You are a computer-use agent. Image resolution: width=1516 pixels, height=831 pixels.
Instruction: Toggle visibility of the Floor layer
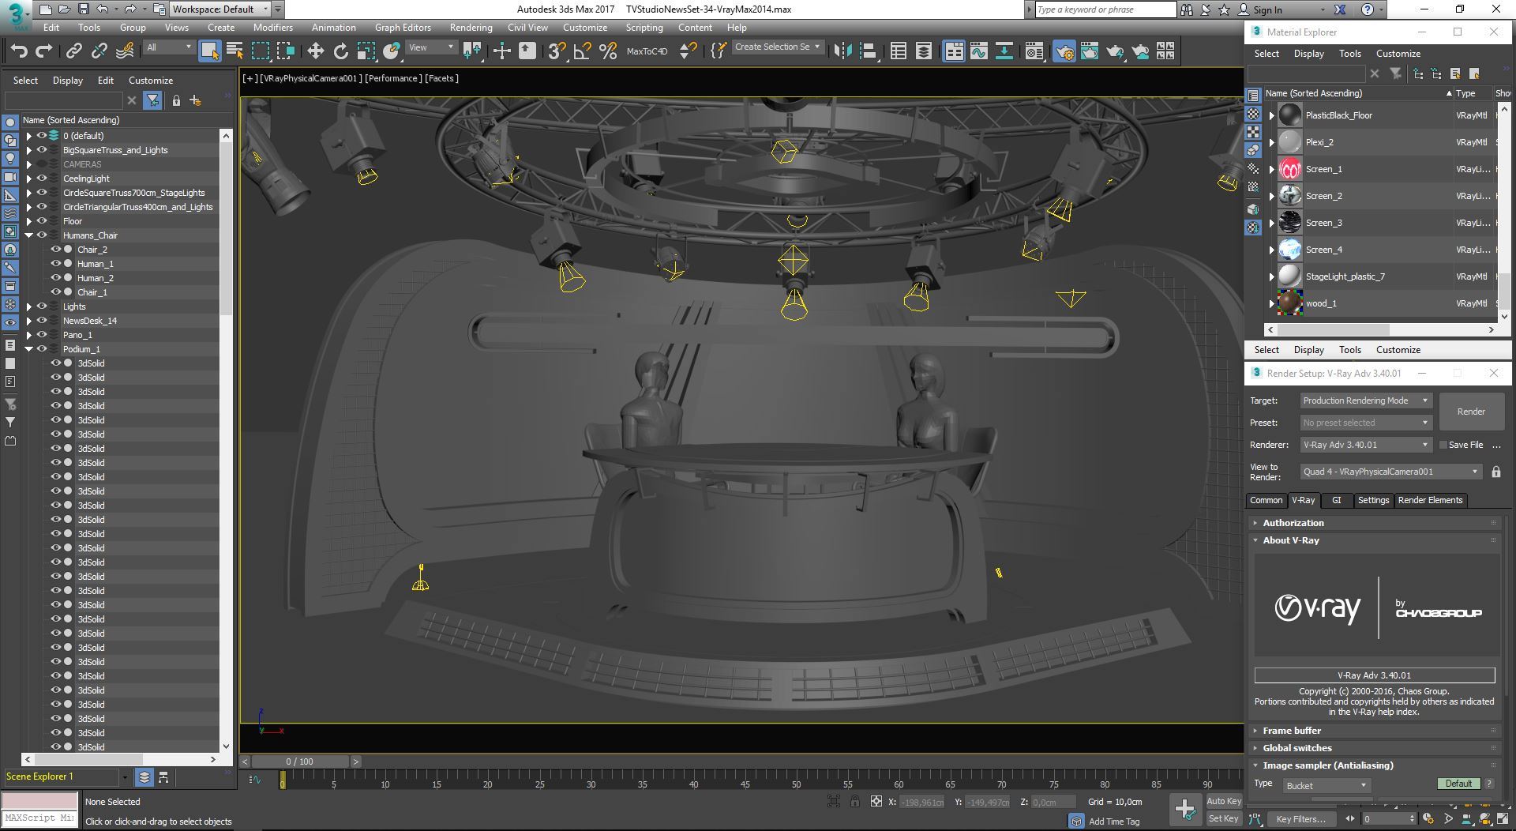(42, 221)
